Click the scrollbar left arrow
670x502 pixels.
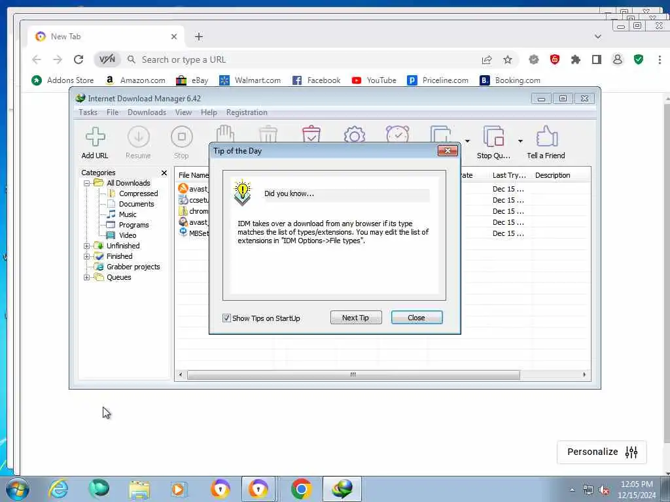pyautogui.click(x=181, y=375)
